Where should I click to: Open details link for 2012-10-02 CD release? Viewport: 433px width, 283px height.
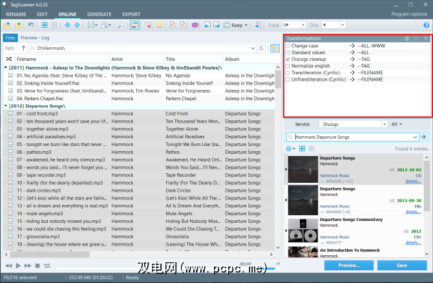pyautogui.click(x=413, y=181)
